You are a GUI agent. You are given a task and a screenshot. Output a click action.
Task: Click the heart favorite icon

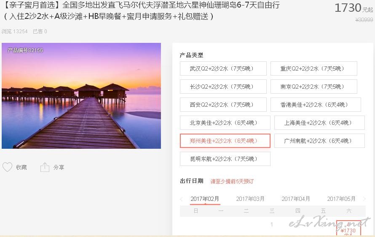click(x=7, y=167)
